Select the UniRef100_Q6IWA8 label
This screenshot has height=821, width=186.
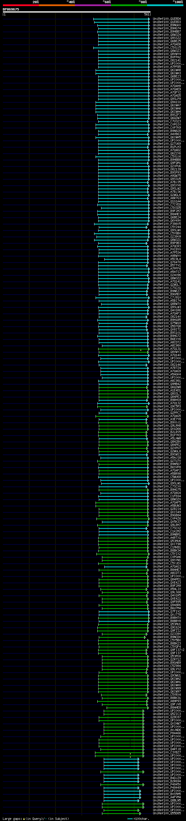pyautogui.click(x=167, y=70)
